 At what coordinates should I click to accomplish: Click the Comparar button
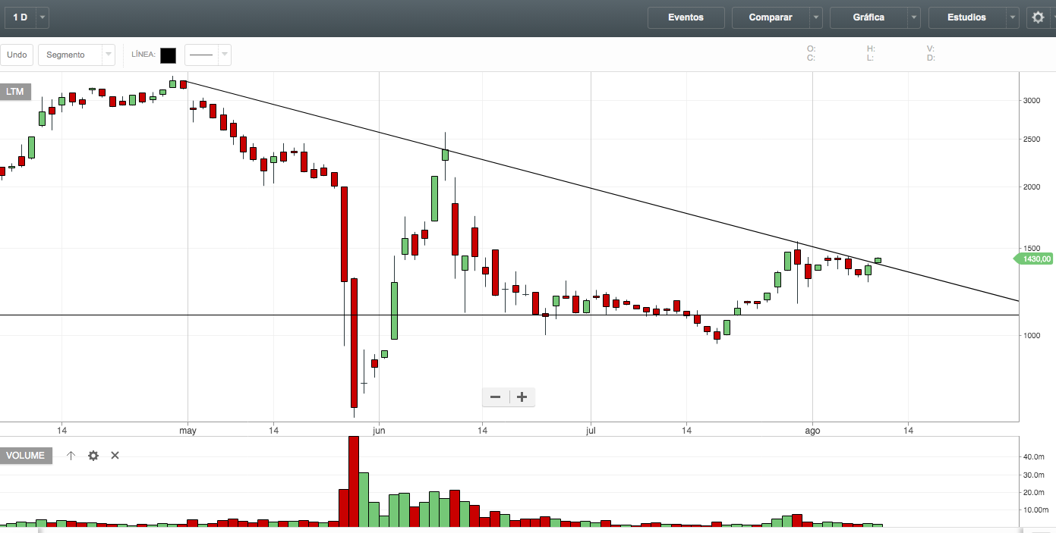pos(771,17)
